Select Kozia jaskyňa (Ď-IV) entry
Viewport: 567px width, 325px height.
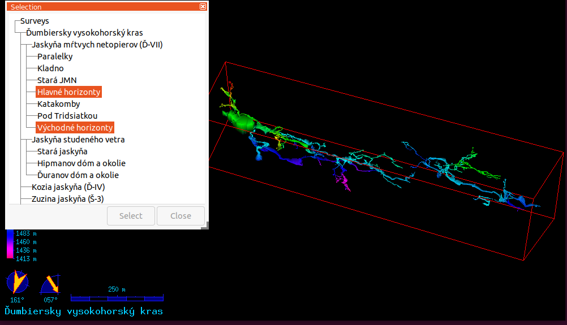(68, 187)
